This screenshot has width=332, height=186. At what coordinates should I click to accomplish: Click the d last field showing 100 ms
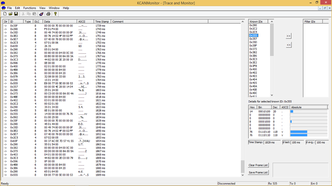[298, 142]
